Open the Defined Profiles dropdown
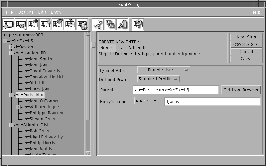Viewport: 266px width, 166px height. 158,79
